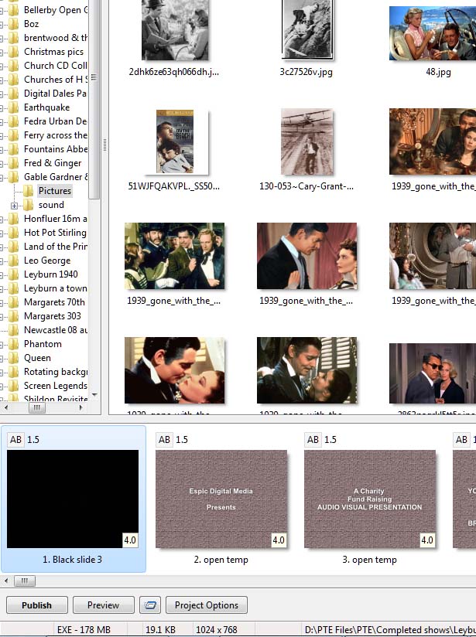Click the Land of the Prin folder icon
Screen dimensions: 476x637
click(x=13, y=247)
